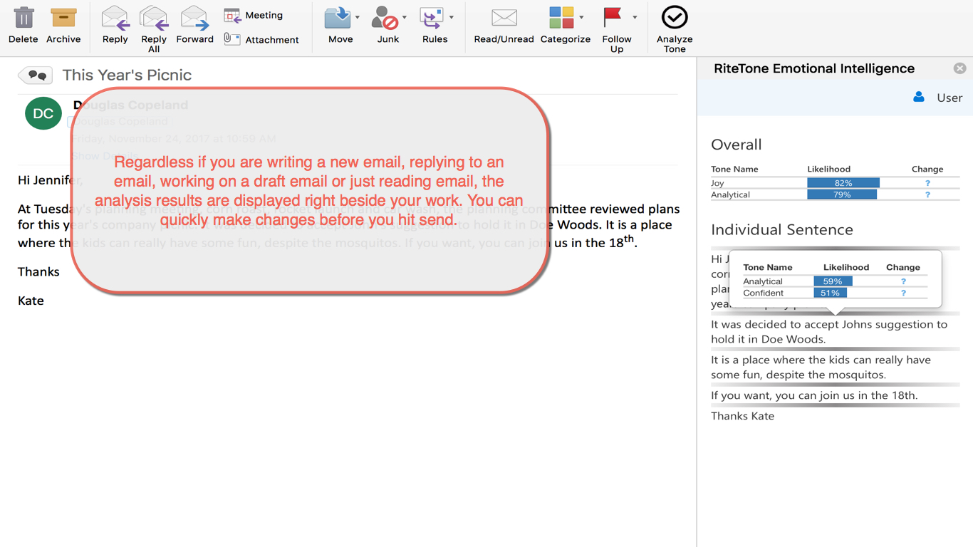
Task: View change help for sentence Analytical 59%
Action: click(903, 281)
